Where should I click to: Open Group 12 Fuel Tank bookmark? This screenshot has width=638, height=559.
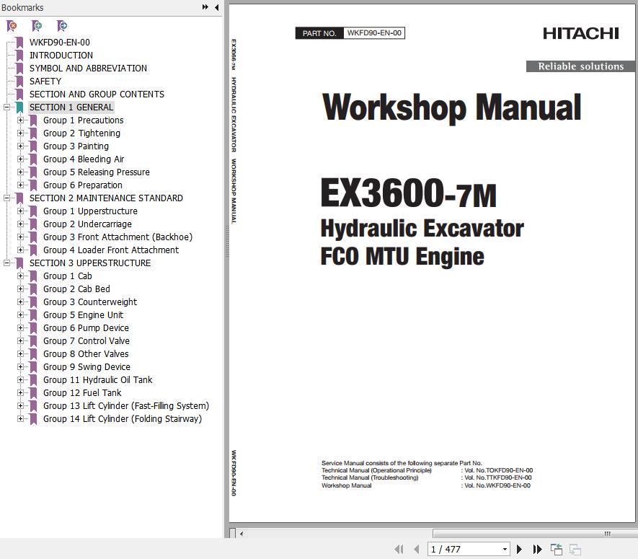click(82, 393)
